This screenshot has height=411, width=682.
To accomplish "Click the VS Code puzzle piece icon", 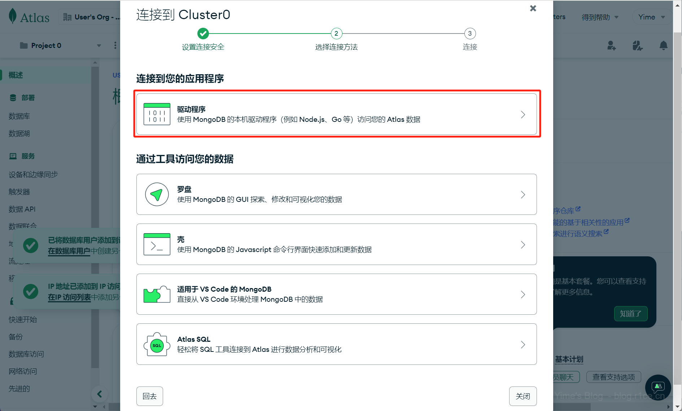I will tap(157, 294).
